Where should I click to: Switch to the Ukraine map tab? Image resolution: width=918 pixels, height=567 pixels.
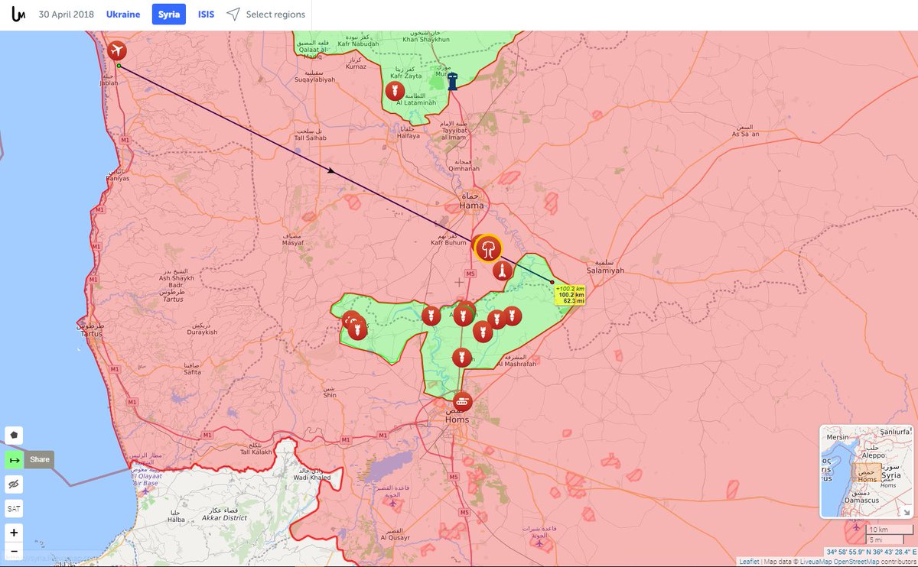(123, 15)
